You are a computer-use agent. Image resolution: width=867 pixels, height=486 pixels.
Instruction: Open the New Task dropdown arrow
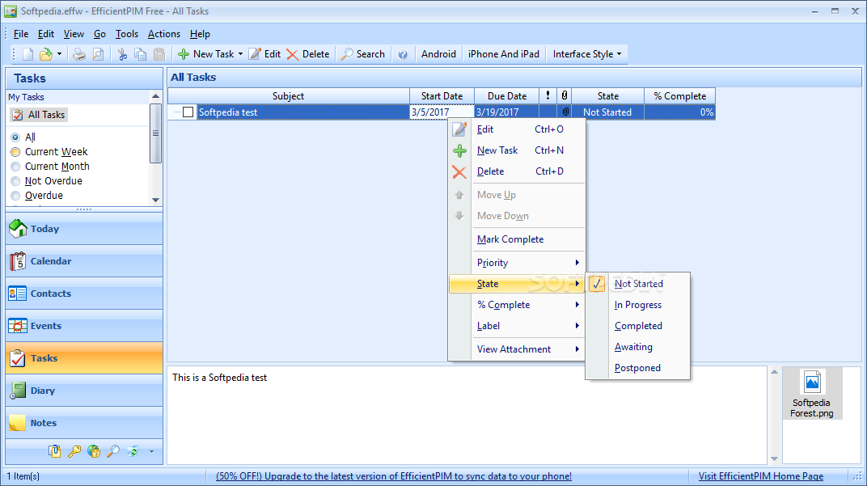coord(240,54)
